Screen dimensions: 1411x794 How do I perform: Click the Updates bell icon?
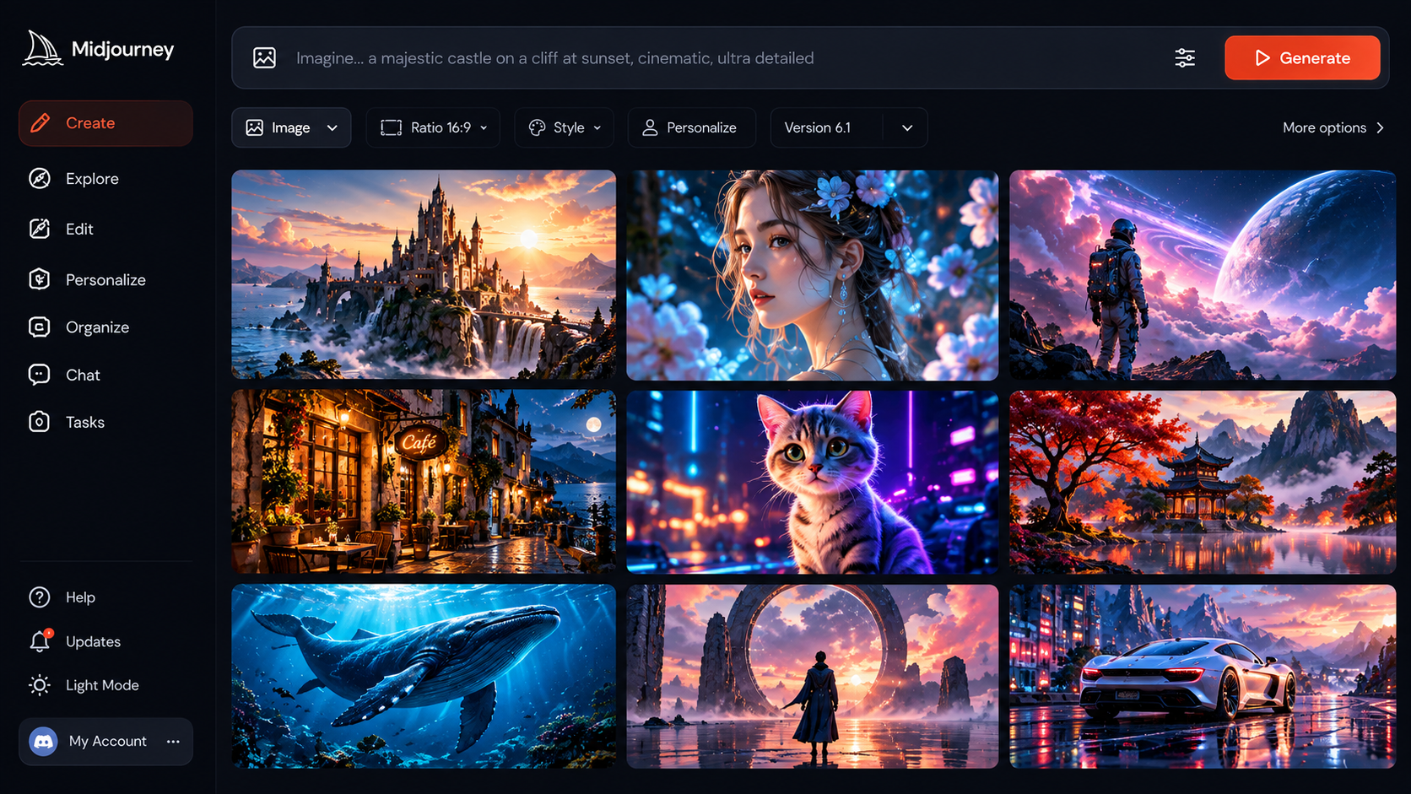[x=40, y=641]
